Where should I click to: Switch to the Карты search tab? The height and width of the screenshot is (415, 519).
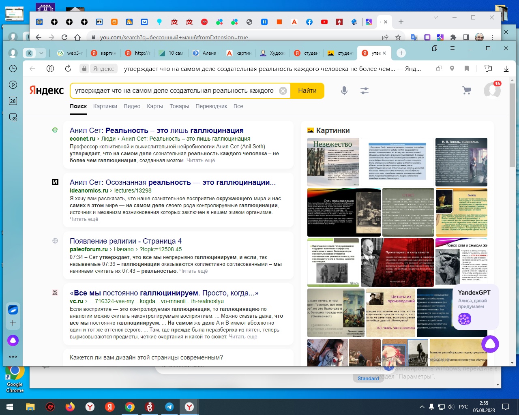tap(155, 106)
